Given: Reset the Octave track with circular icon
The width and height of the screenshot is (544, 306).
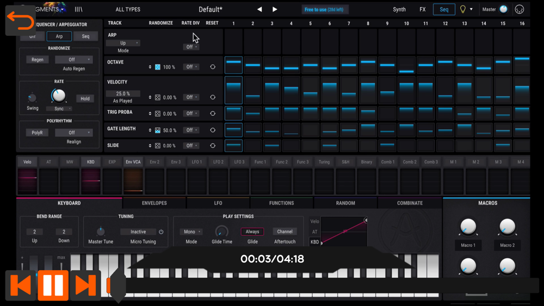Looking at the screenshot, I should (213, 67).
